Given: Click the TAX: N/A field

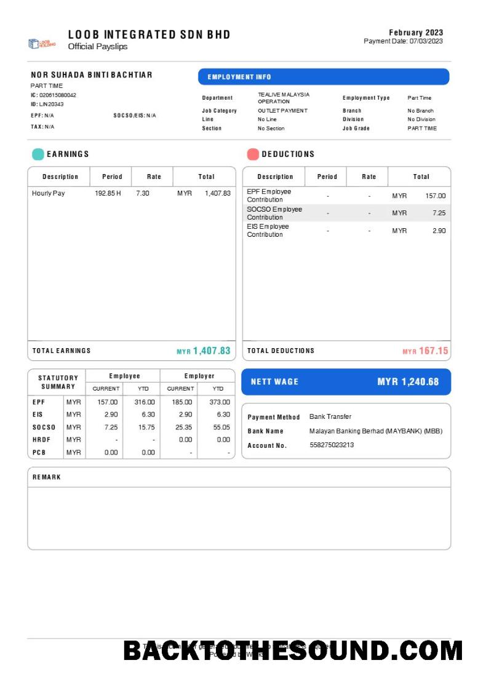Looking at the screenshot, I should (42, 127).
